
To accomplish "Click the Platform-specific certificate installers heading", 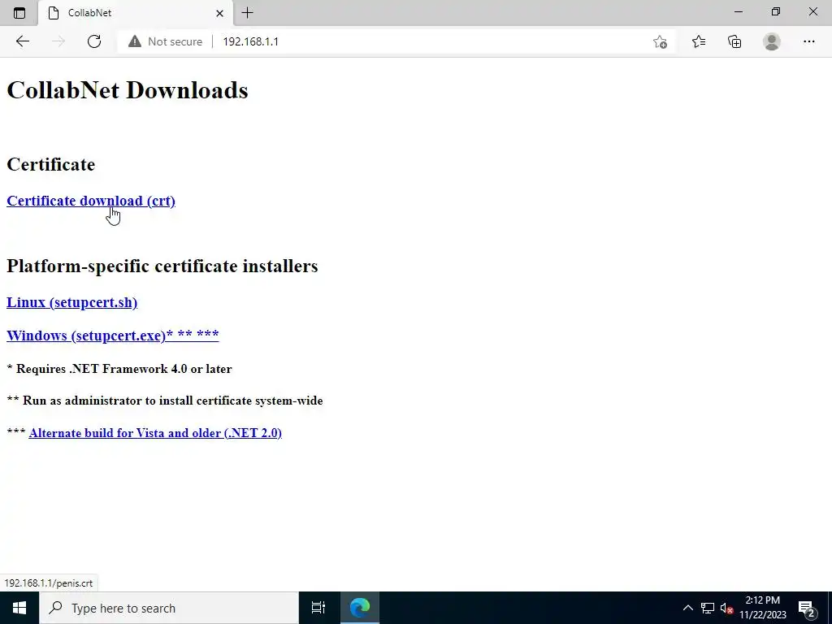I will coord(162,266).
